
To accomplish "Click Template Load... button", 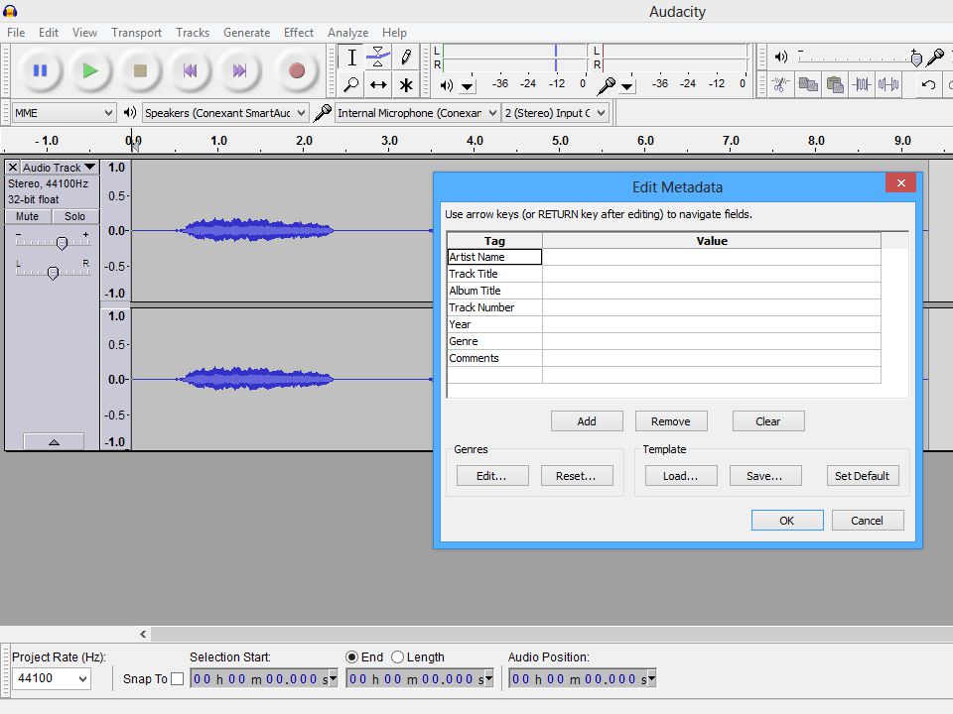I will pos(681,475).
